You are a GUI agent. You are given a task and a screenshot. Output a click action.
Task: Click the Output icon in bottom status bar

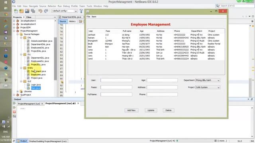point(18,141)
